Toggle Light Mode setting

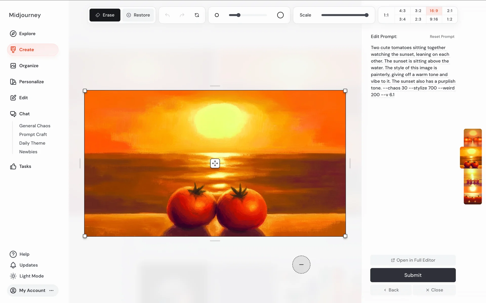coord(31,276)
